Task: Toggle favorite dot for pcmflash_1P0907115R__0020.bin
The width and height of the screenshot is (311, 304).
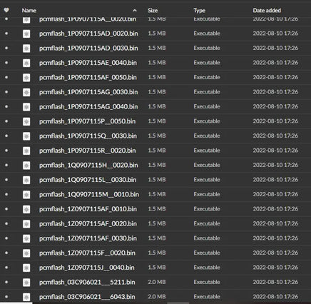Action: click(6, 151)
